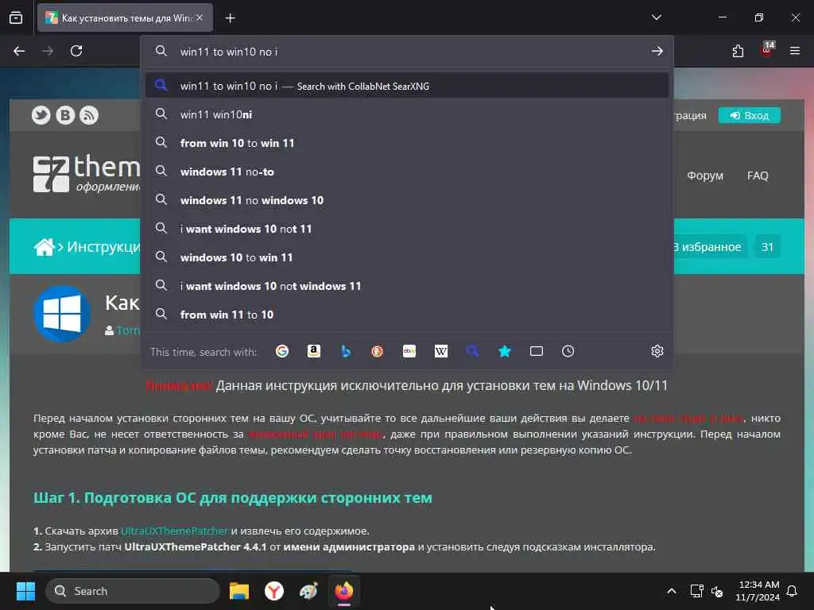Search with SearXNG magnifier engine icon
Viewport: 814px width, 610px height.
(x=472, y=351)
